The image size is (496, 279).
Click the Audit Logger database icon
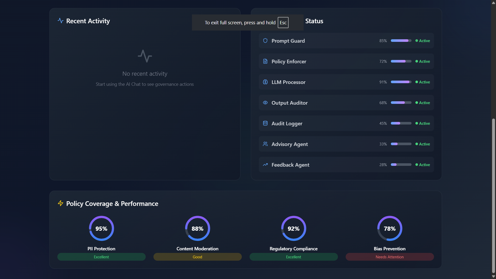tap(265, 123)
